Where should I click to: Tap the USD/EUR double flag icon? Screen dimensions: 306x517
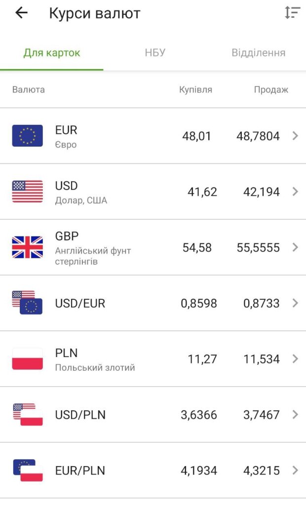coord(28,303)
